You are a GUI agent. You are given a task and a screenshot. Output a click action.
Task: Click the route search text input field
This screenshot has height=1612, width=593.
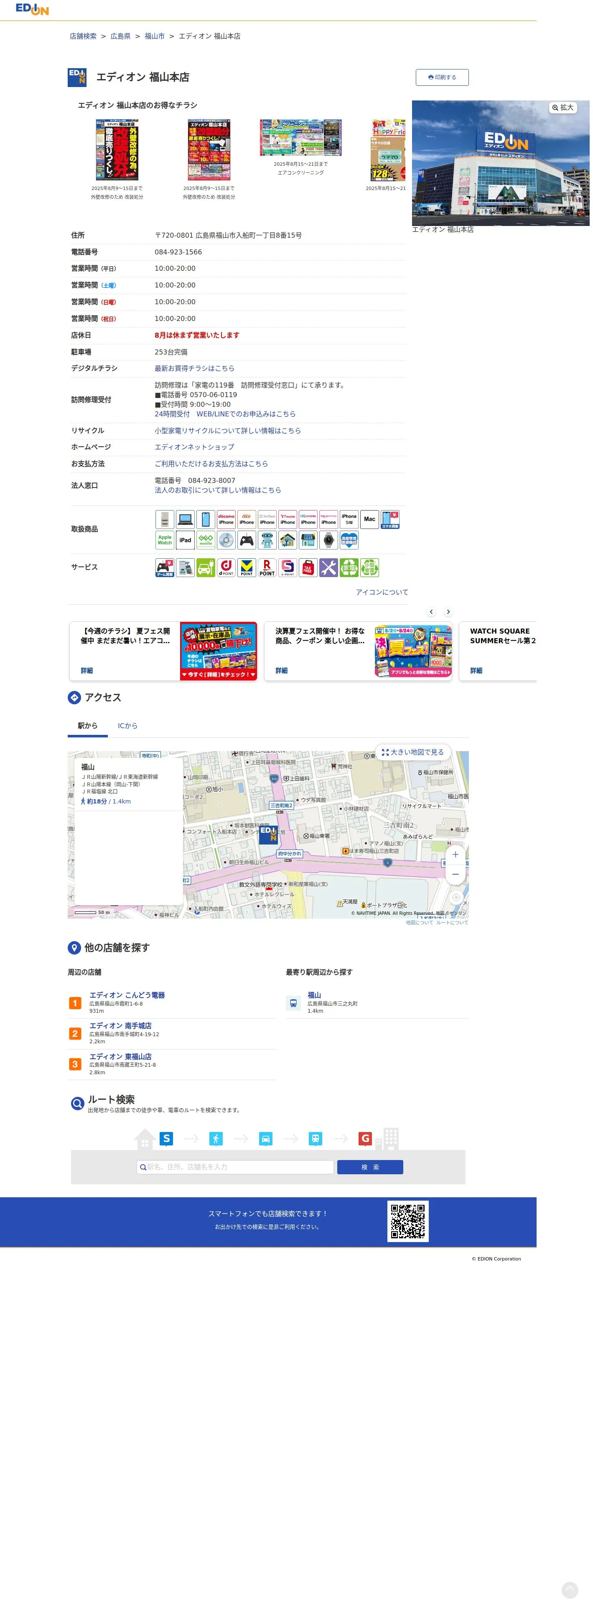(x=235, y=1167)
